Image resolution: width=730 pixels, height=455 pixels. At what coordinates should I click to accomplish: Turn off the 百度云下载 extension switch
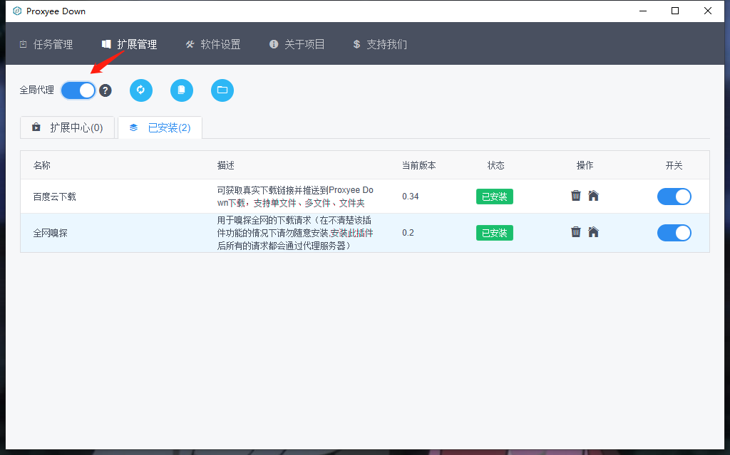(x=674, y=196)
